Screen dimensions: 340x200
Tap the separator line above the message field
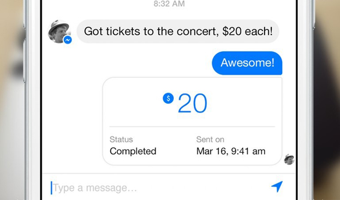coord(169,173)
